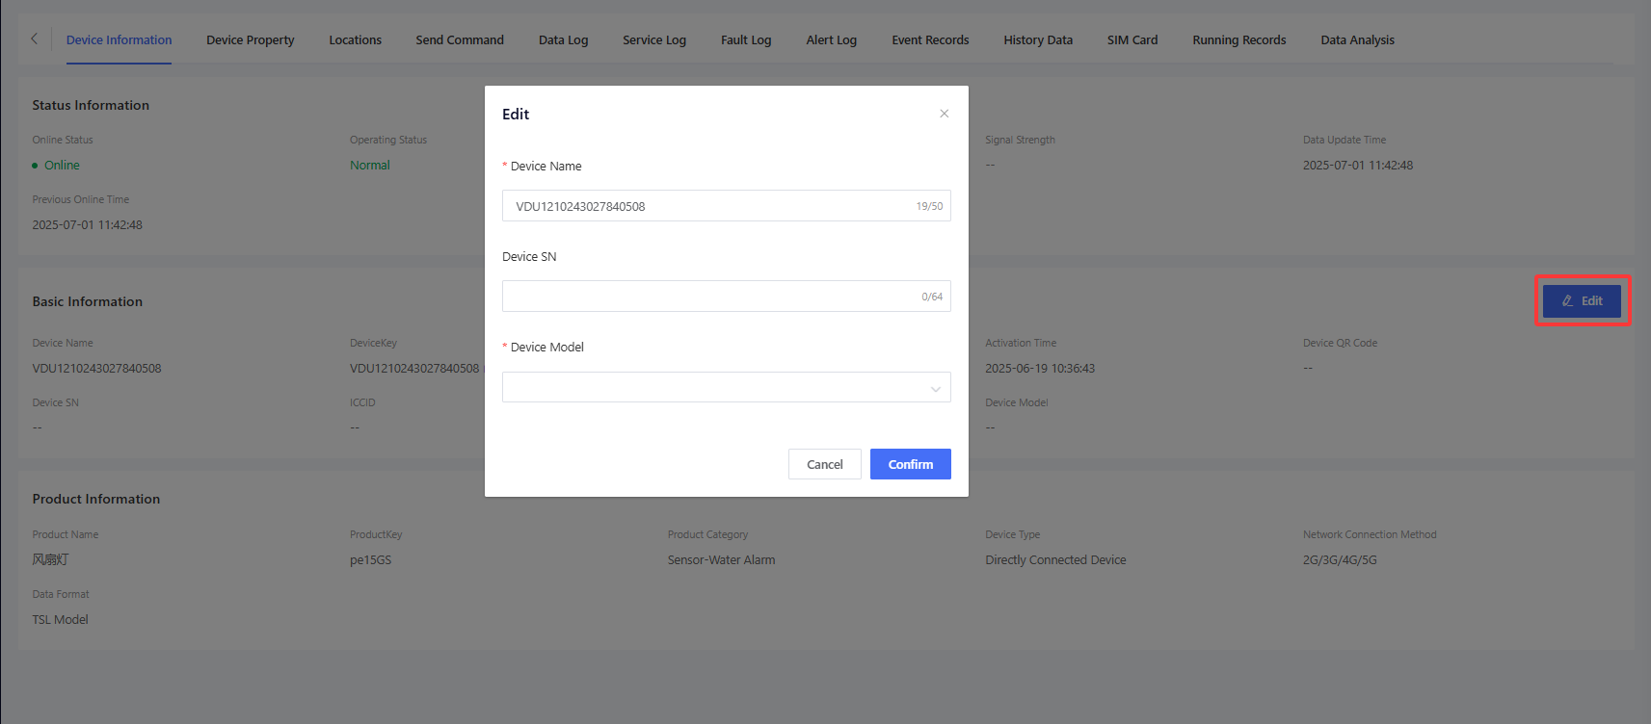View the Alert Log tab
The height and width of the screenshot is (724, 1651).
831,40
